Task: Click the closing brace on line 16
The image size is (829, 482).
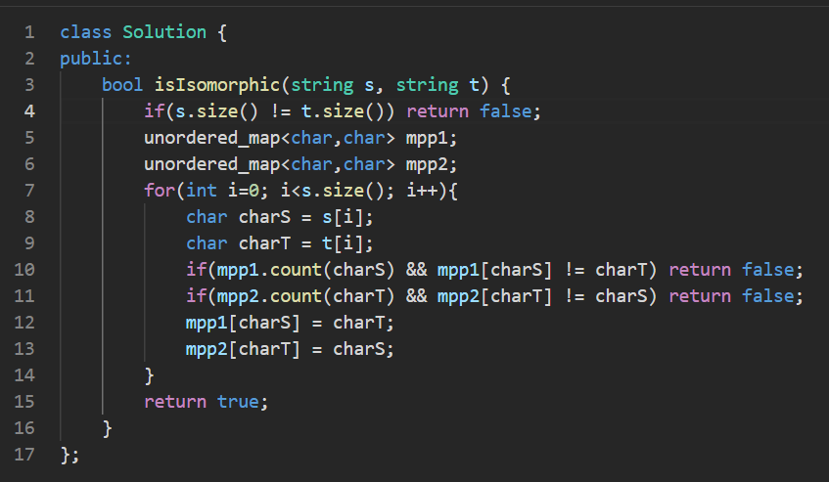Action: [x=108, y=428]
